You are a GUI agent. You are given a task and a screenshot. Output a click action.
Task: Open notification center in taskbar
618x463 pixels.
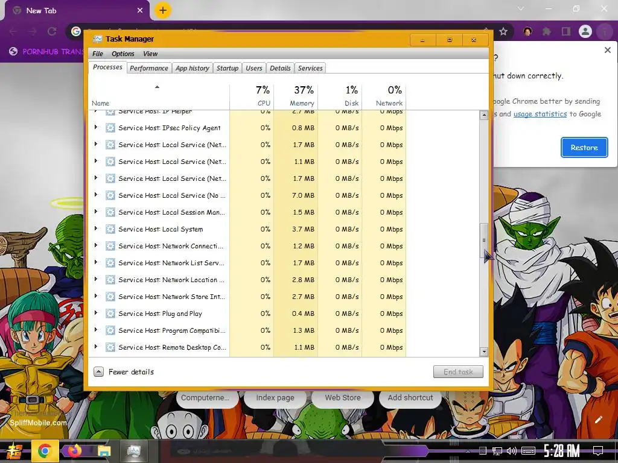(x=598, y=451)
